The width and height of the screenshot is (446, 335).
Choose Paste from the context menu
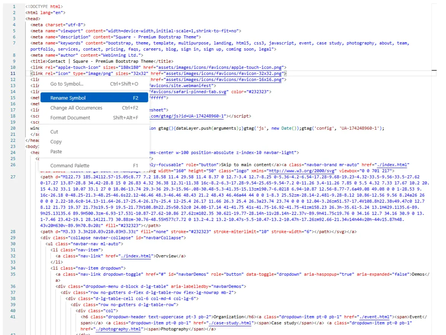[94, 151]
